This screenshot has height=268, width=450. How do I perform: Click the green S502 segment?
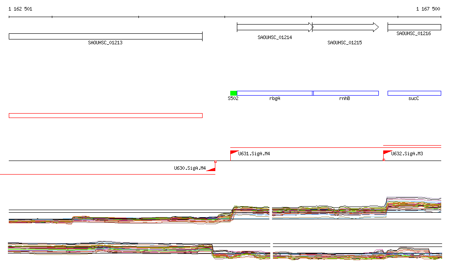click(234, 93)
